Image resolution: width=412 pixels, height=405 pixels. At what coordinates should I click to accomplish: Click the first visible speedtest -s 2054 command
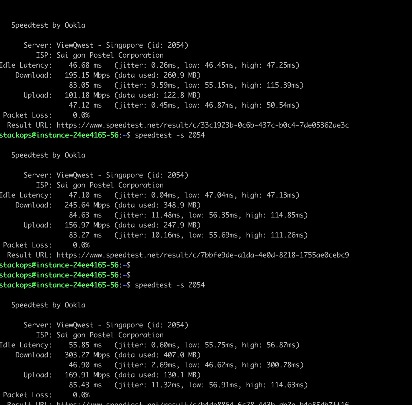click(x=170, y=135)
